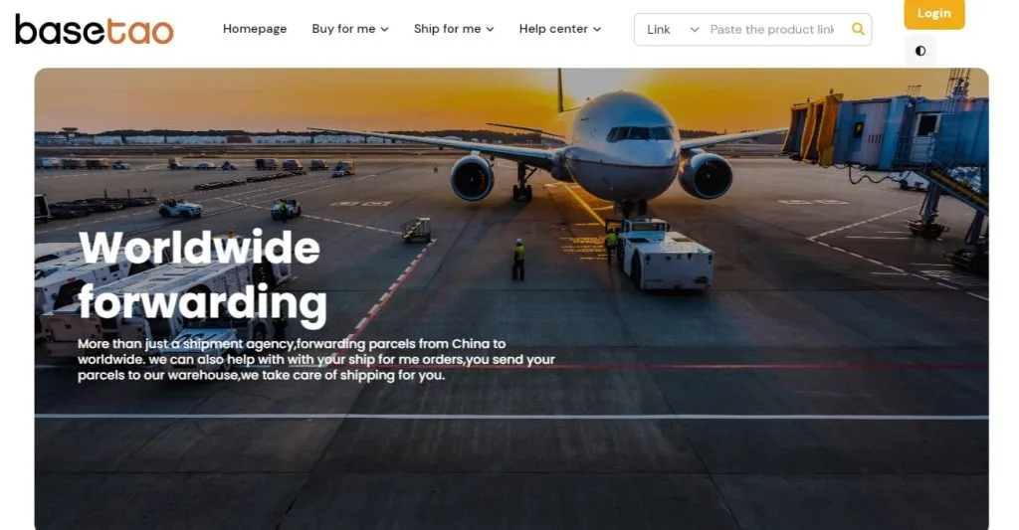Viewport: 1019px width, 530px height.
Task: Open the Help center menu
Action: point(560,29)
